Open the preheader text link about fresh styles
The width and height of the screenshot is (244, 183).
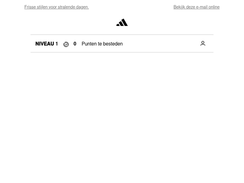57,7
